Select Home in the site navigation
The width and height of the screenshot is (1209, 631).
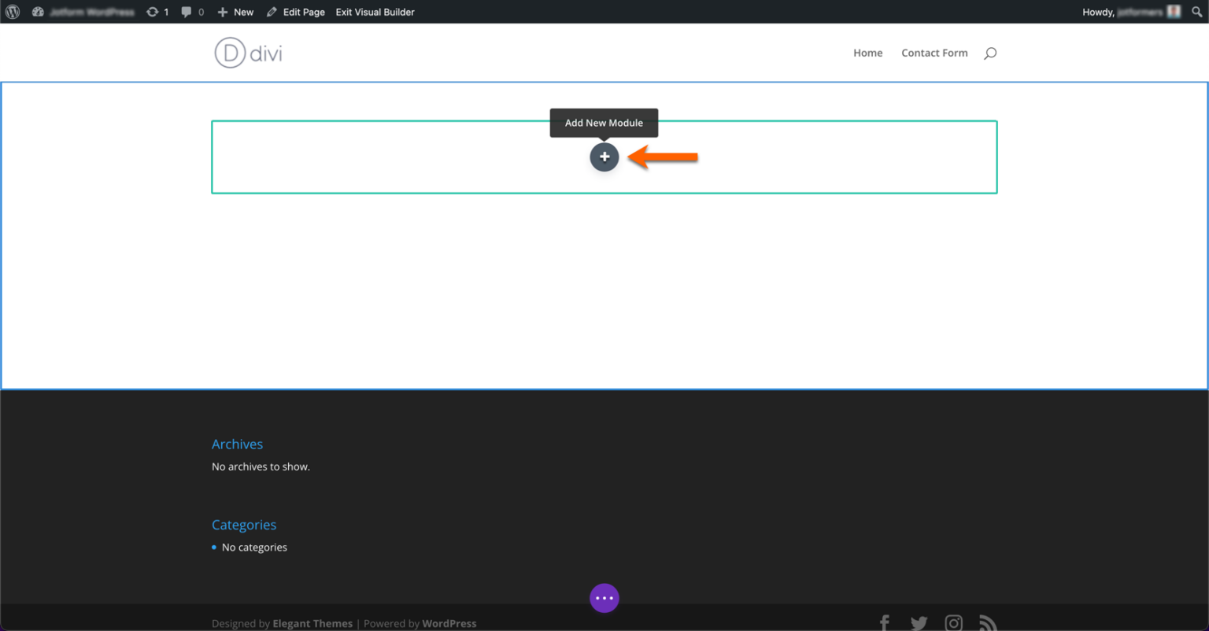867,53
